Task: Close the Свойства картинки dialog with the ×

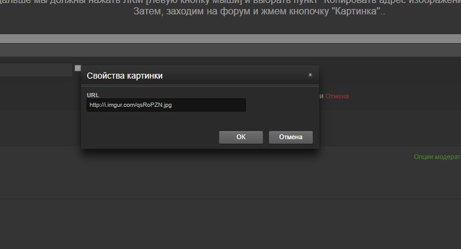Action: point(310,75)
